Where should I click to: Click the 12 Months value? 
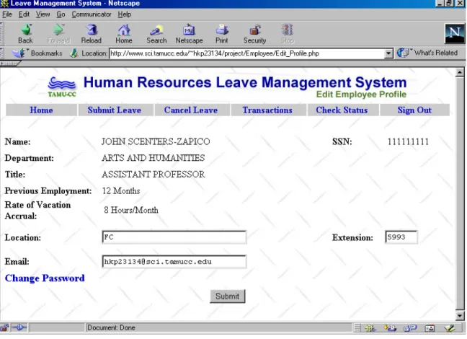(121, 191)
